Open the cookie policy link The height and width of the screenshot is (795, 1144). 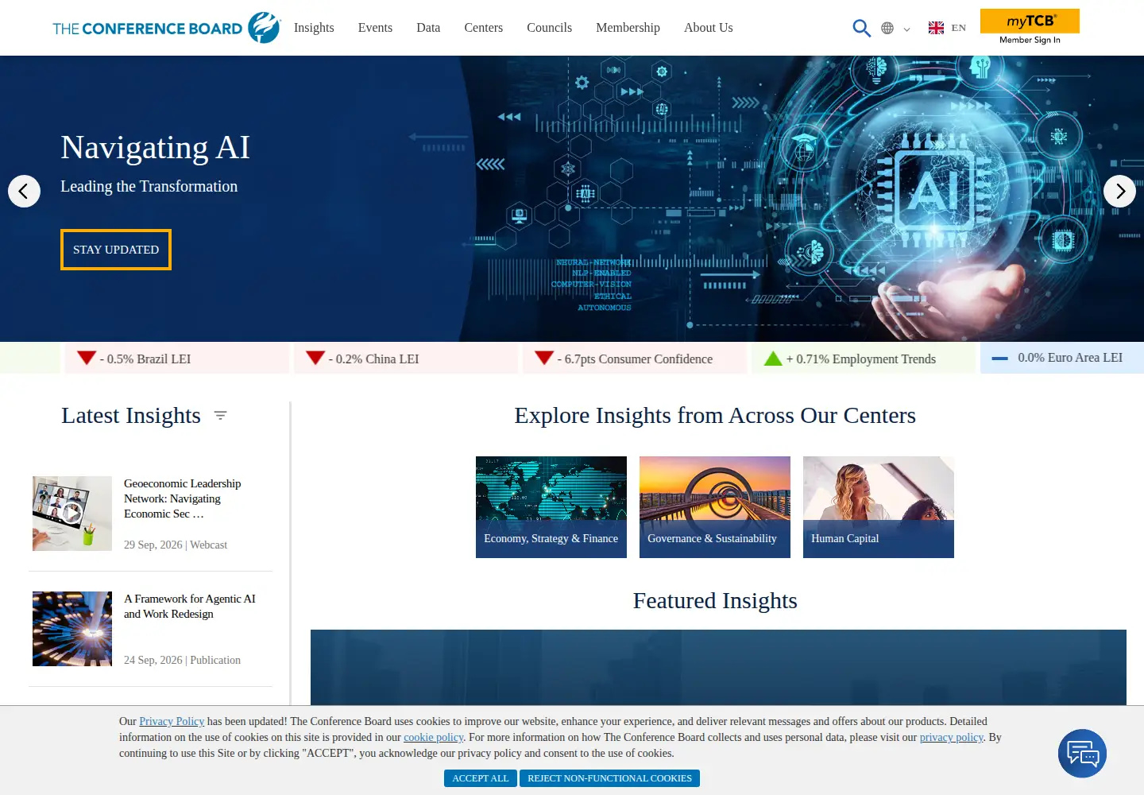pyautogui.click(x=433, y=737)
